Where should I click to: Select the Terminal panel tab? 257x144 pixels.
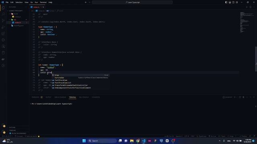pos(72,97)
